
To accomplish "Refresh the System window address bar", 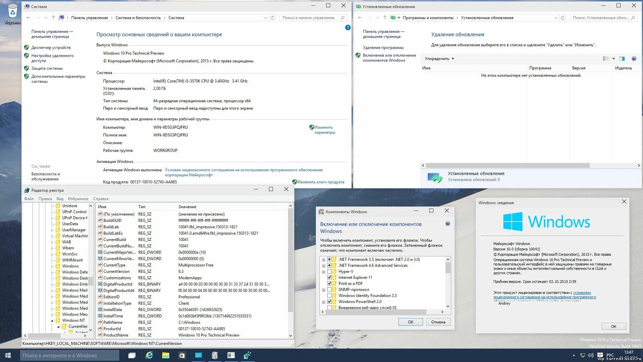I will pyautogui.click(x=272, y=18).
